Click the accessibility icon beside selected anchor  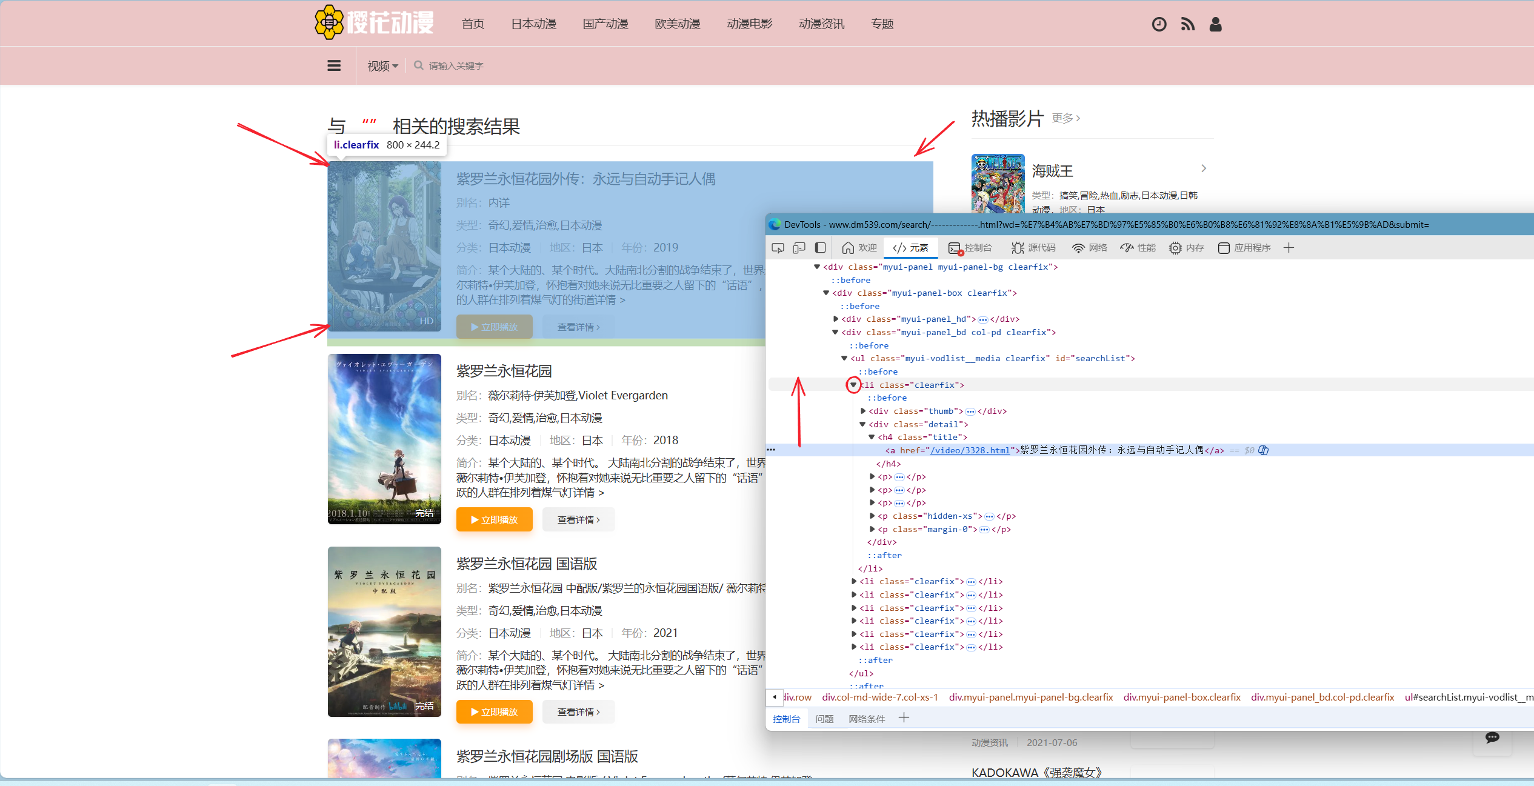(1264, 450)
